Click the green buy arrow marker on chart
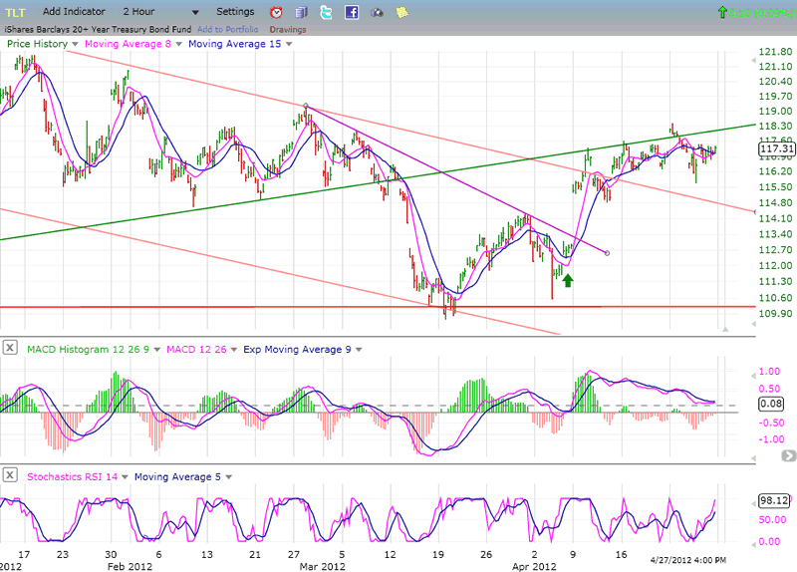 pyautogui.click(x=568, y=281)
